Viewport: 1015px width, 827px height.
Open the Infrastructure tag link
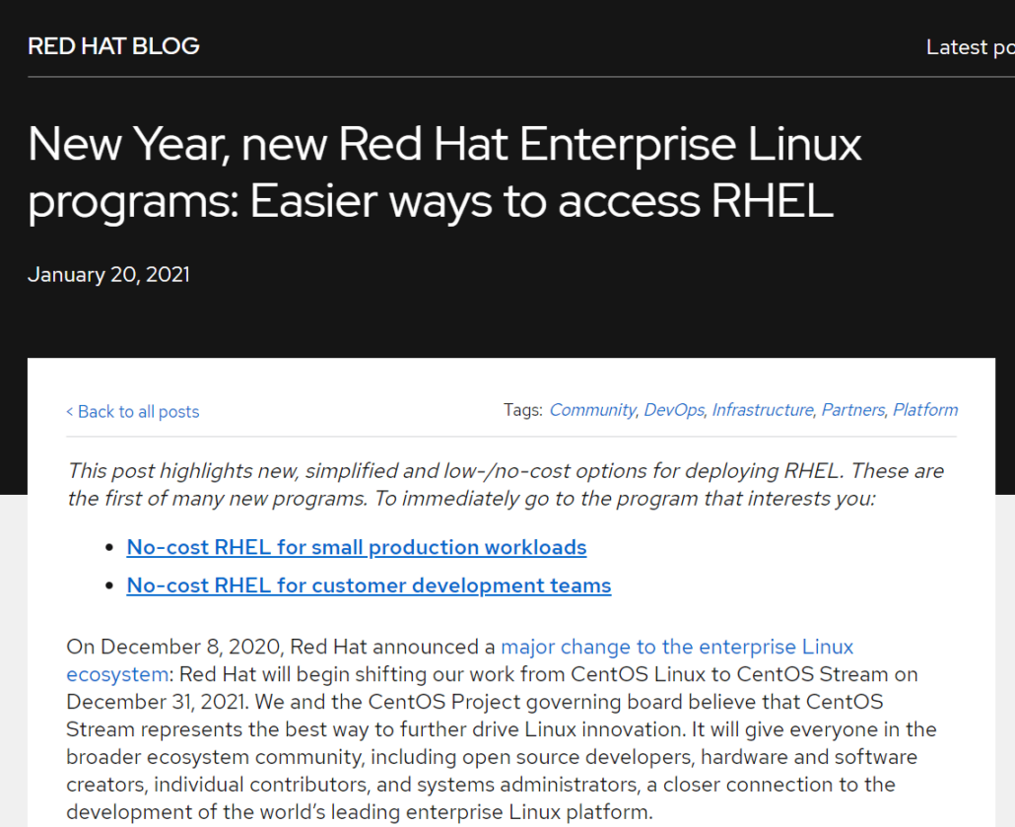pos(762,409)
